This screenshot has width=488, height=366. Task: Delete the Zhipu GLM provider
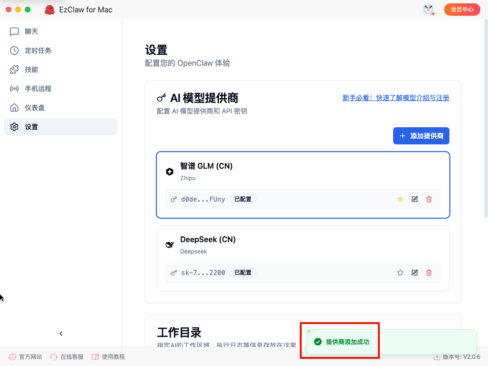[429, 199]
